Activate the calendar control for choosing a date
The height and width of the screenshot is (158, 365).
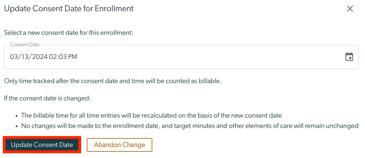point(349,57)
